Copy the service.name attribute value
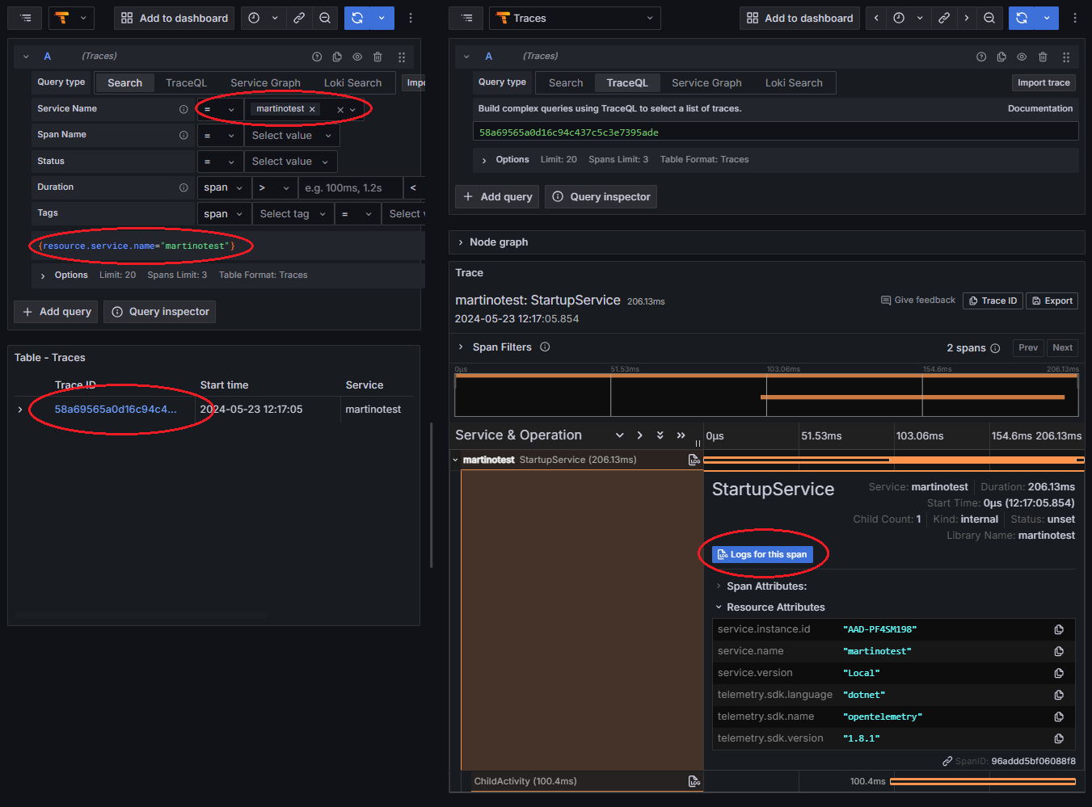Viewport: 1092px width, 807px height. (x=1058, y=651)
